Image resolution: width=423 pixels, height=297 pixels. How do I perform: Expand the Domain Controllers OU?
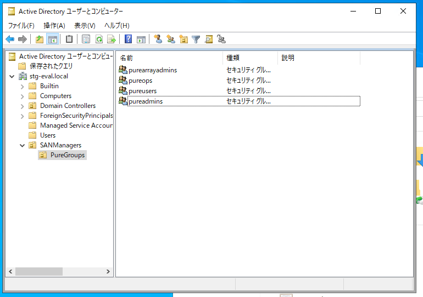[x=23, y=106]
